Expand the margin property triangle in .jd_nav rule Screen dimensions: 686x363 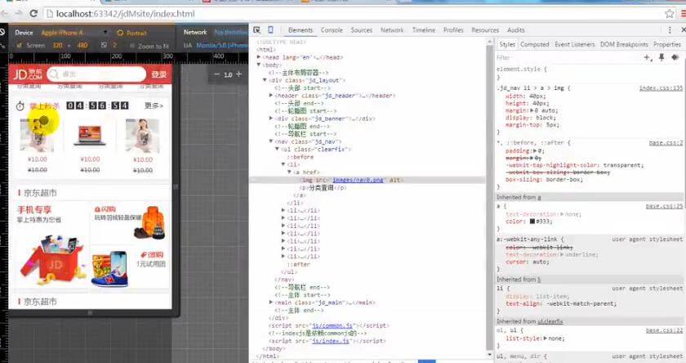532,111
